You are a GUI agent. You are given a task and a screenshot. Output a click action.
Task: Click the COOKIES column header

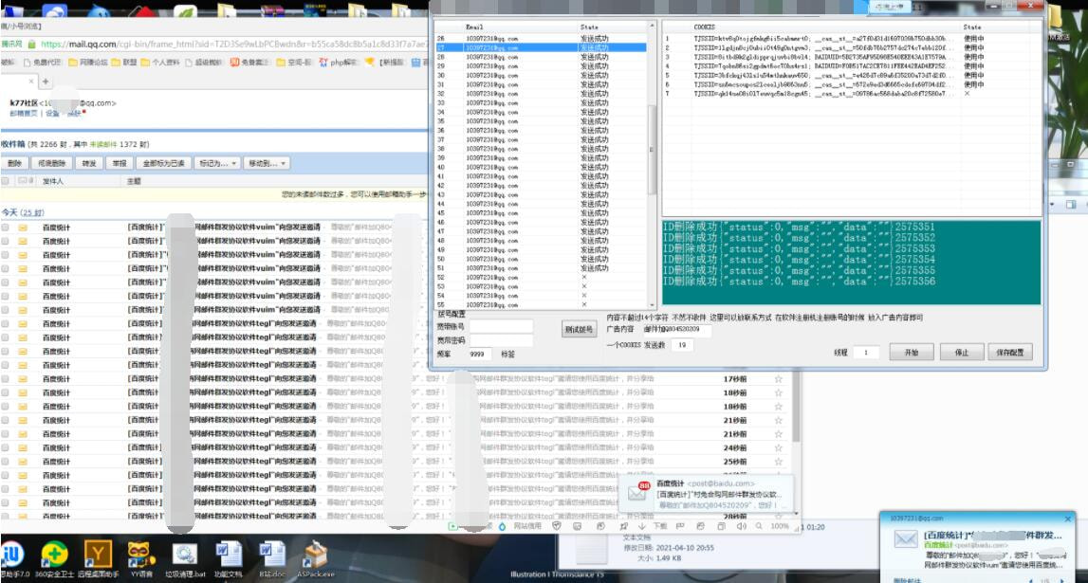click(x=704, y=27)
